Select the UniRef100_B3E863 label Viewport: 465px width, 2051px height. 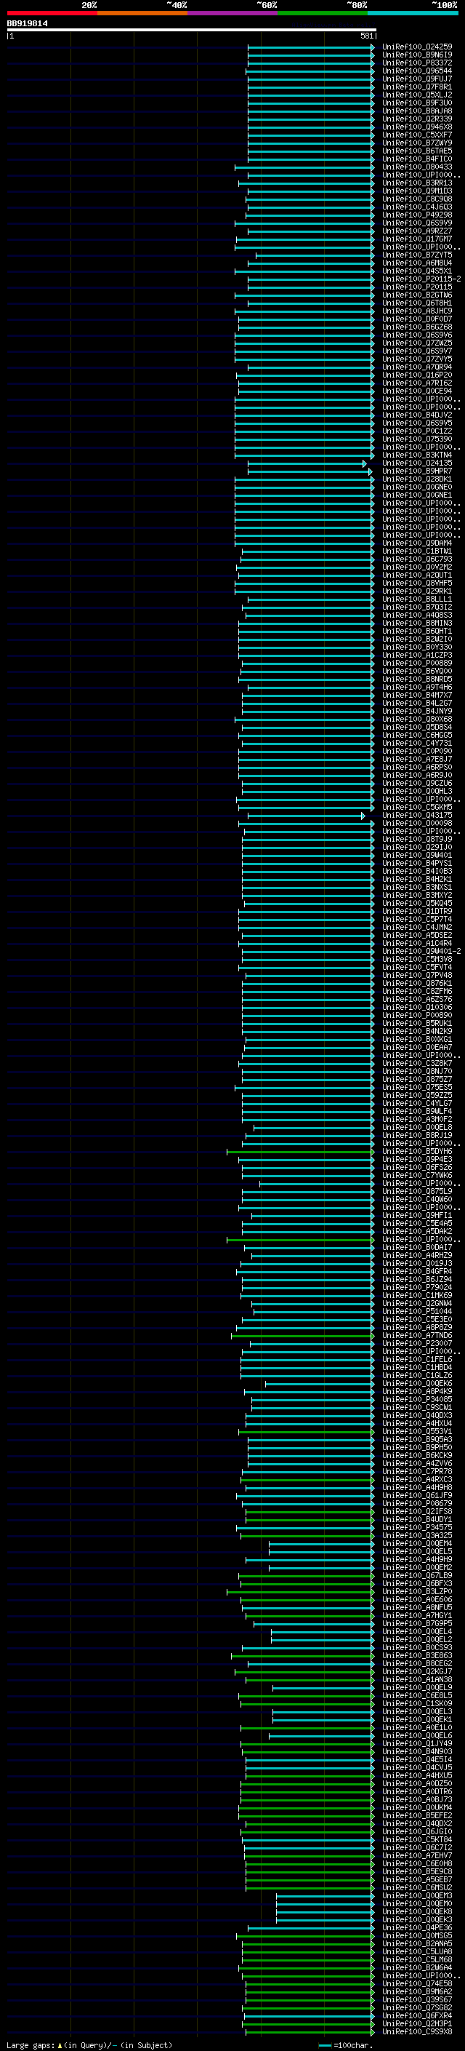[x=416, y=1655]
